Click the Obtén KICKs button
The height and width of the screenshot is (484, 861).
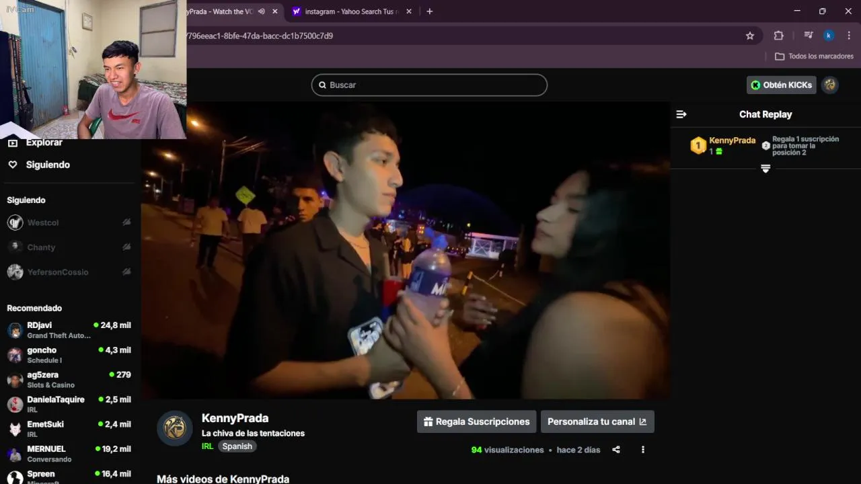click(782, 85)
